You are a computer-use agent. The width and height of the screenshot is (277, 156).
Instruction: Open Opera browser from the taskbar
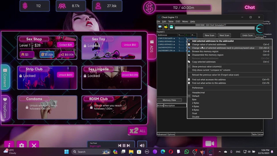(171, 152)
